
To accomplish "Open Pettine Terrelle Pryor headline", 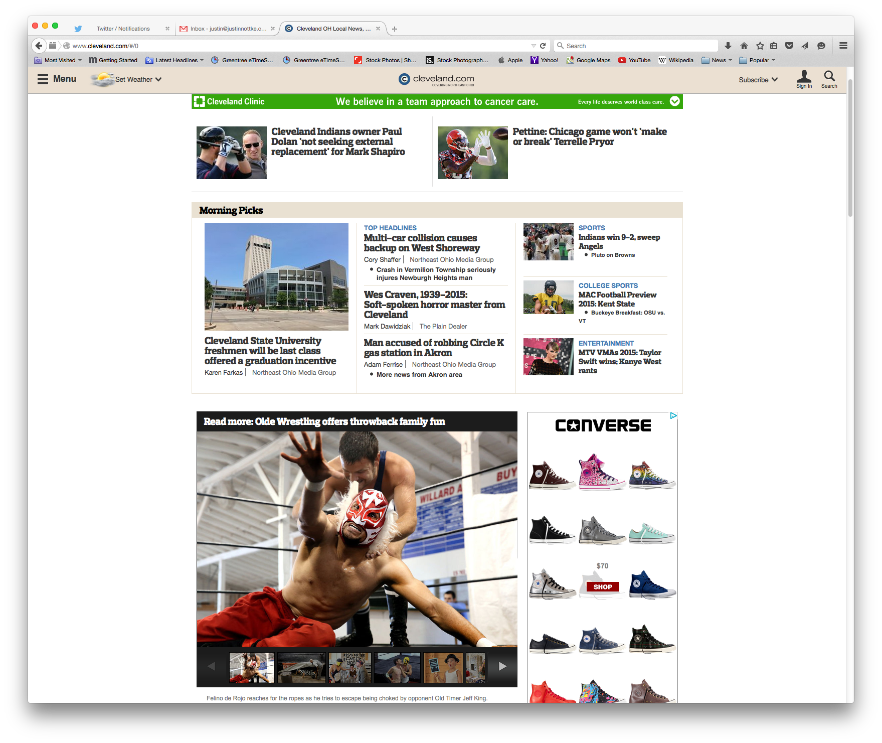I will [590, 136].
